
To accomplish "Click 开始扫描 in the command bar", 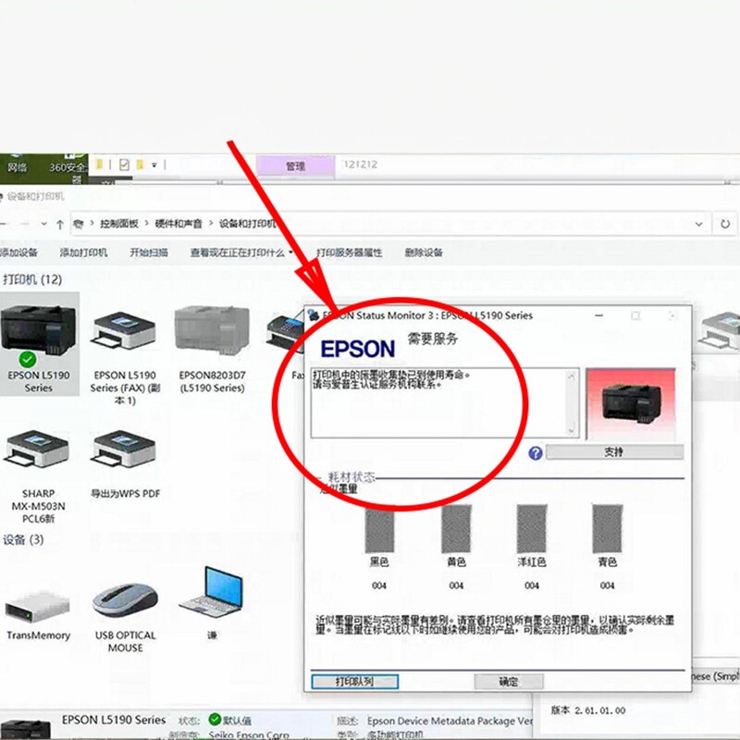I will pos(149,253).
